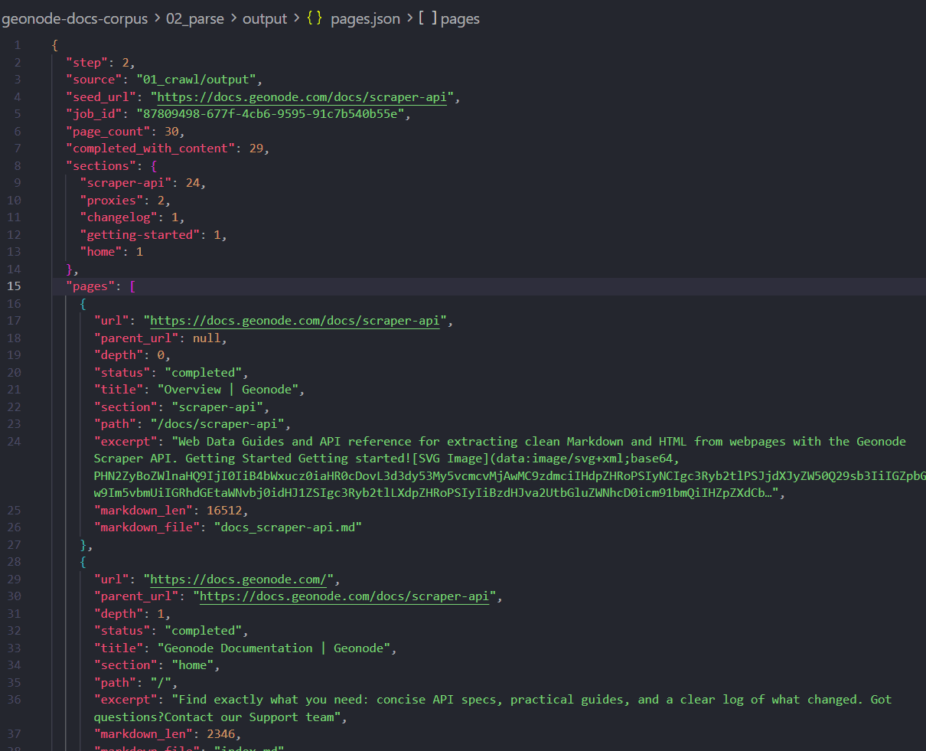Click the "docs_scraper-api.md" file name value
The image size is (926, 751).
[x=287, y=527]
